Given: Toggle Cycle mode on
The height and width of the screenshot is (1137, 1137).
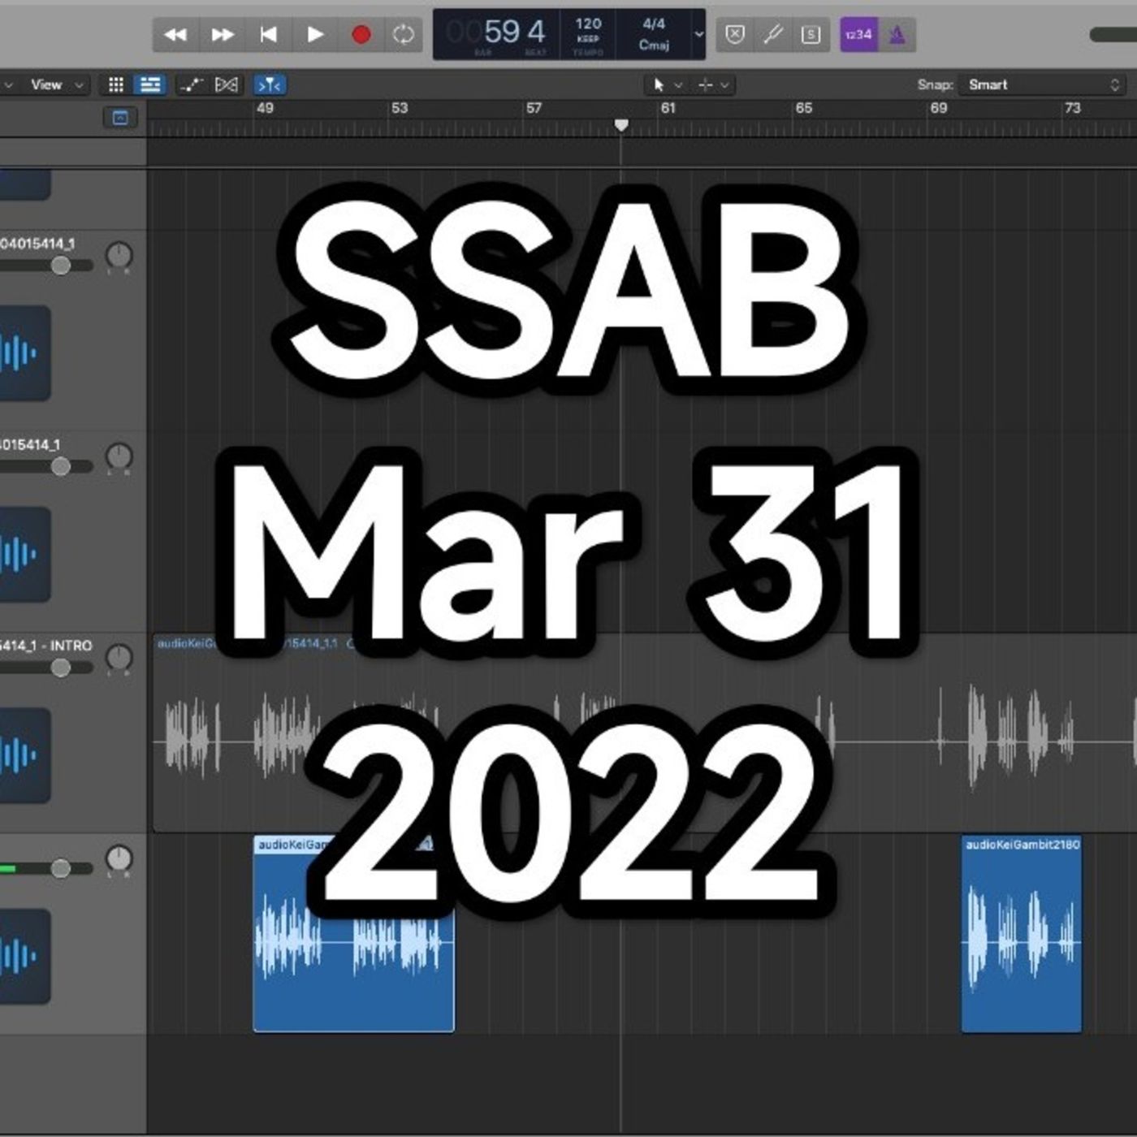Looking at the screenshot, I should (404, 35).
